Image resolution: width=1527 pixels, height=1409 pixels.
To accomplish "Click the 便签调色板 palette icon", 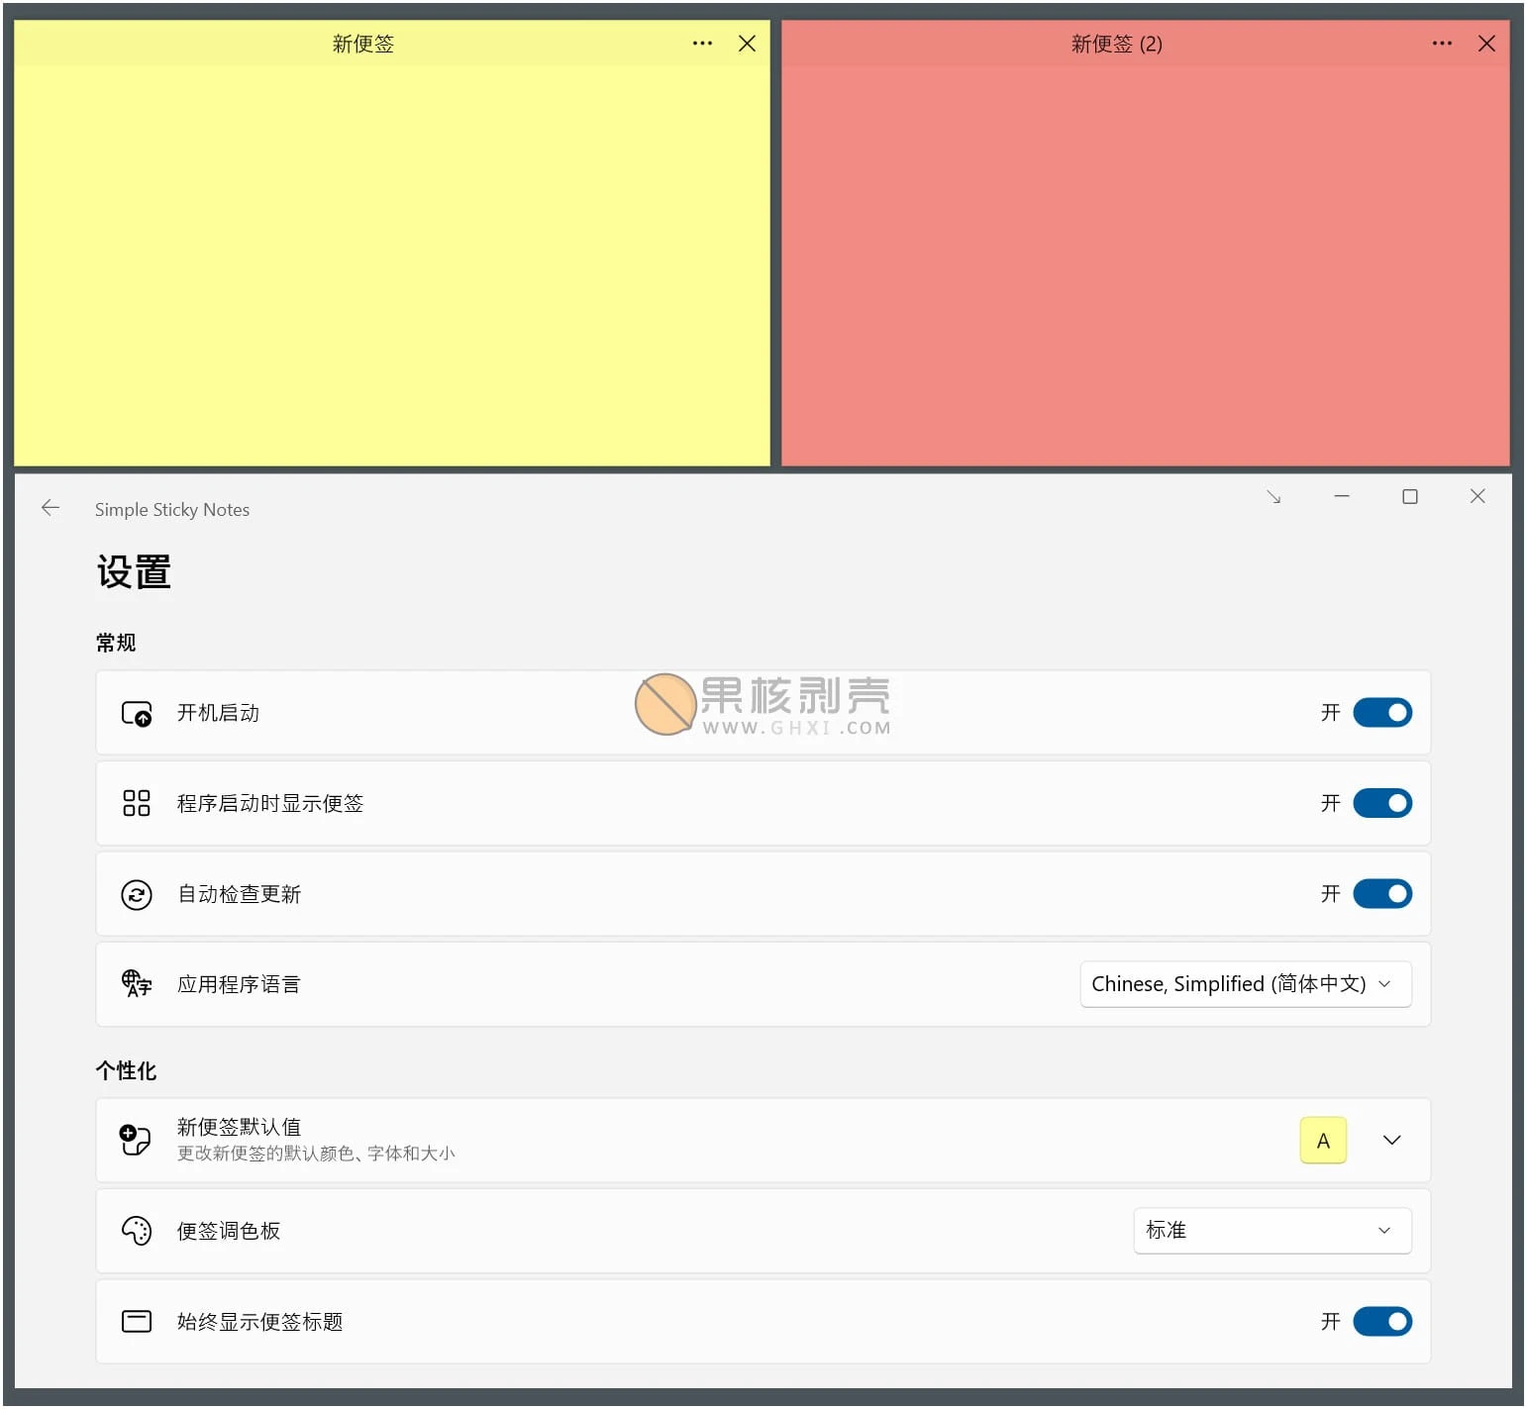I will pyautogui.click(x=137, y=1231).
